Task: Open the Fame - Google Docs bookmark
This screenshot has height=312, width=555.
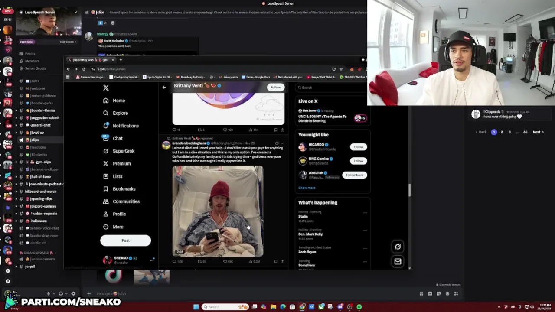Action: tap(256, 77)
